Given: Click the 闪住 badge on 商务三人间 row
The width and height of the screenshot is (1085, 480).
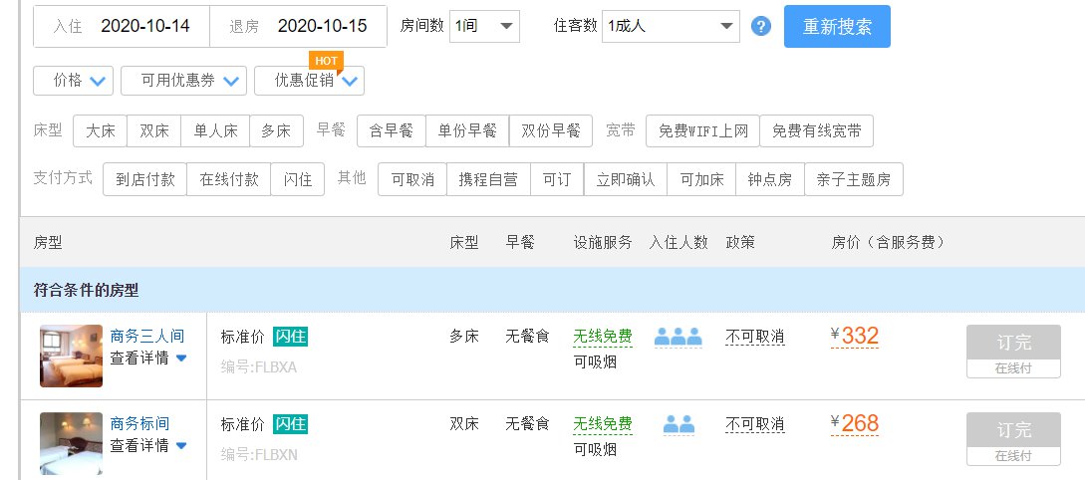Looking at the screenshot, I should point(290,337).
